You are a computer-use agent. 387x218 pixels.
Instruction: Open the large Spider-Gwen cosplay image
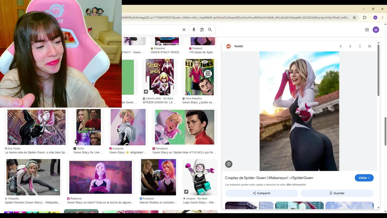pyautogui.click(x=299, y=111)
